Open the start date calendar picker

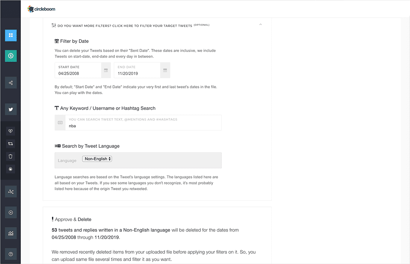(x=105, y=70)
